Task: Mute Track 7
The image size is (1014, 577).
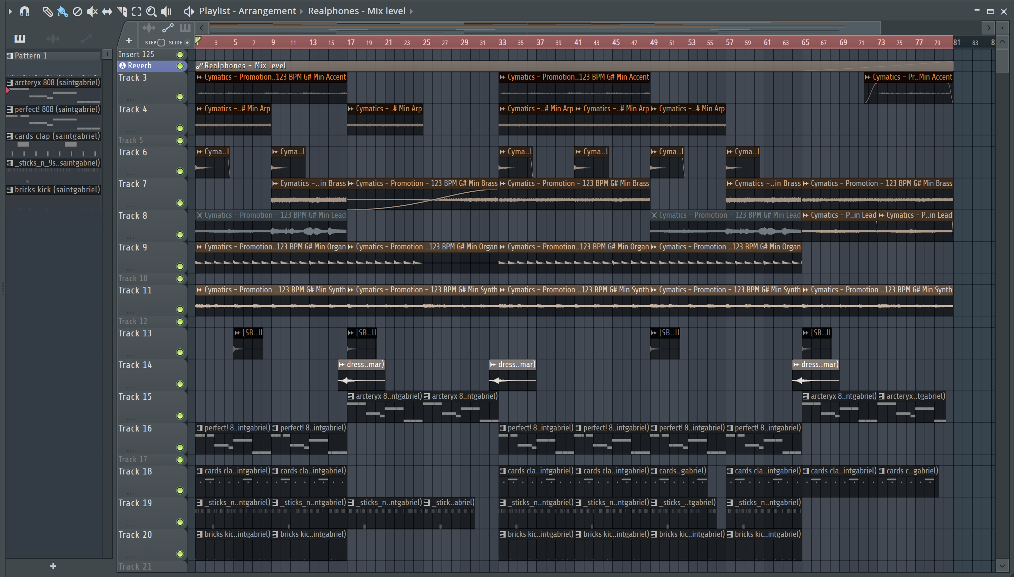Action: tap(180, 203)
